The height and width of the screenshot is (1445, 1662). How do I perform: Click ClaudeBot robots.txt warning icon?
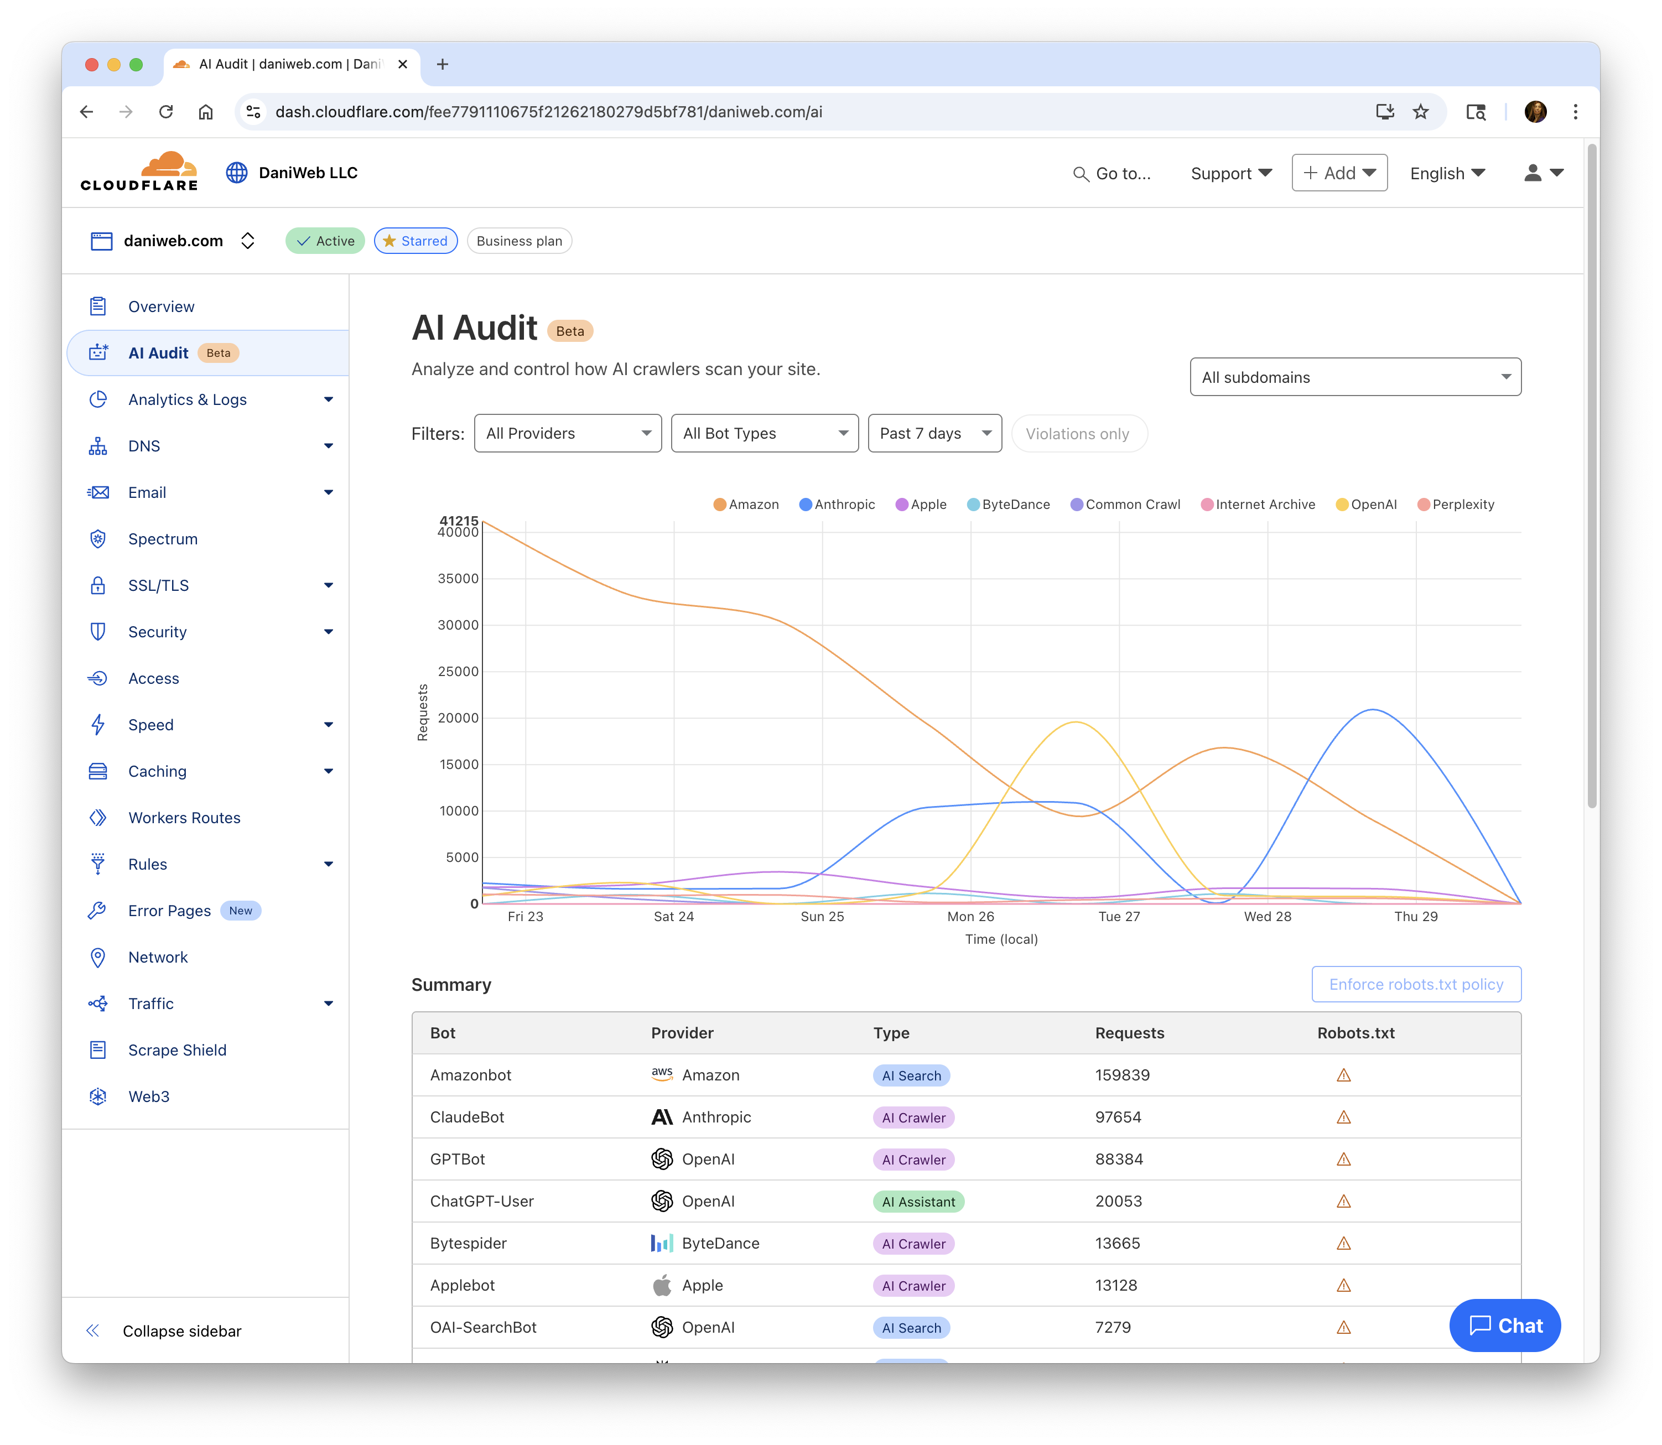[x=1343, y=1117]
